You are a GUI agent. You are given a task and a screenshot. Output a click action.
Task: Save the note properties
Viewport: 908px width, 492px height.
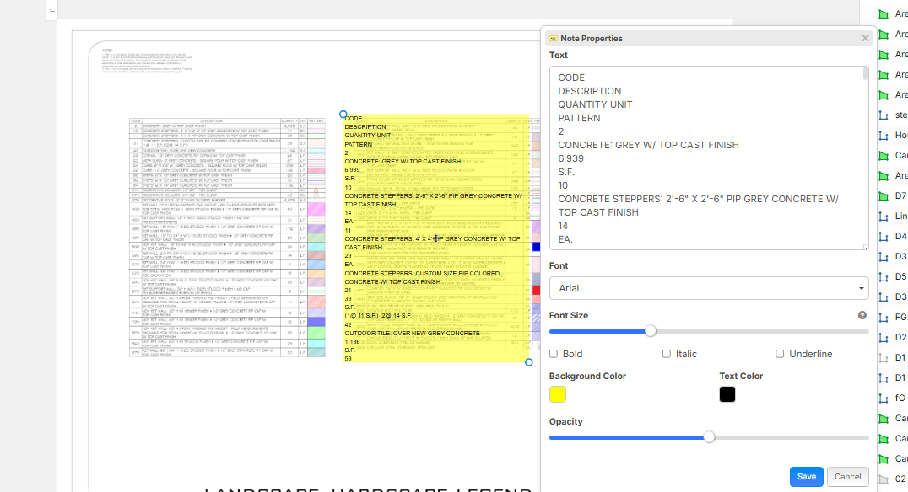pos(806,477)
